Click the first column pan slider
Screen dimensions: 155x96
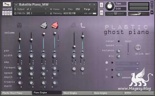point(20,51)
